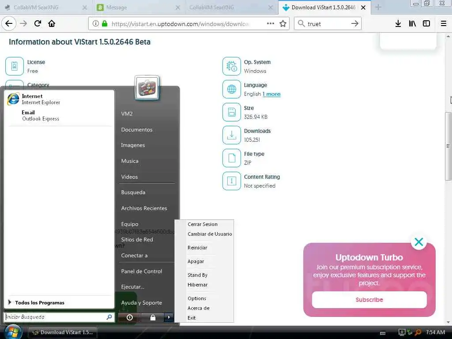Expand shutdown options arrow in start menu
452x339 pixels.
(169, 317)
